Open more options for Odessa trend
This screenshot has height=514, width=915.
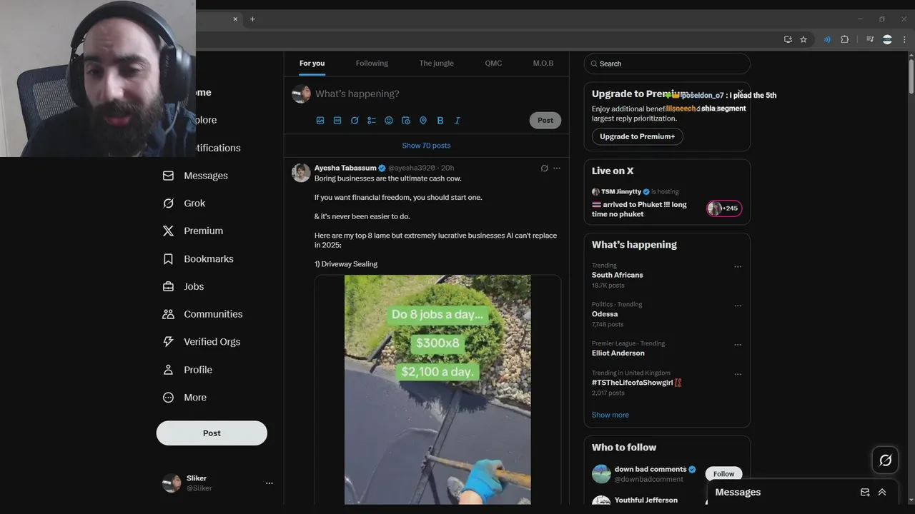click(x=738, y=306)
